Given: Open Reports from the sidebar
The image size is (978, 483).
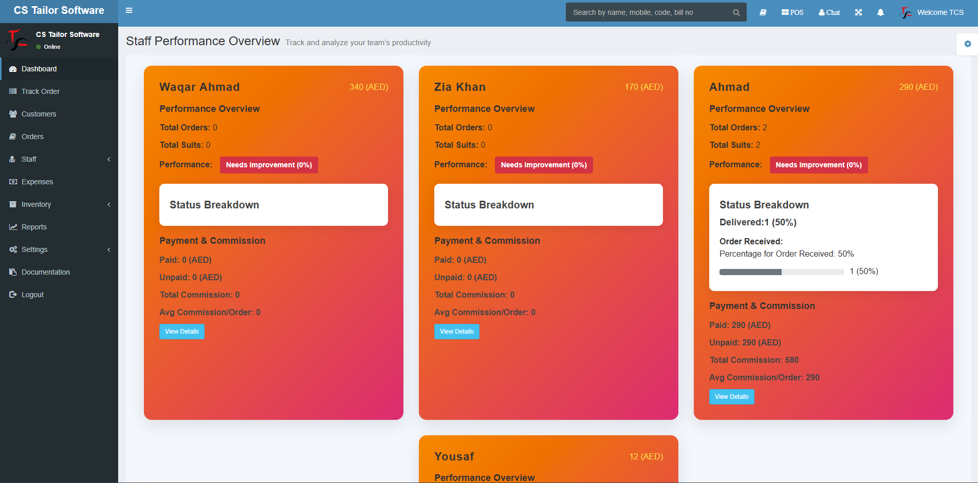Looking at the screenshot, I should click(34, 227).
